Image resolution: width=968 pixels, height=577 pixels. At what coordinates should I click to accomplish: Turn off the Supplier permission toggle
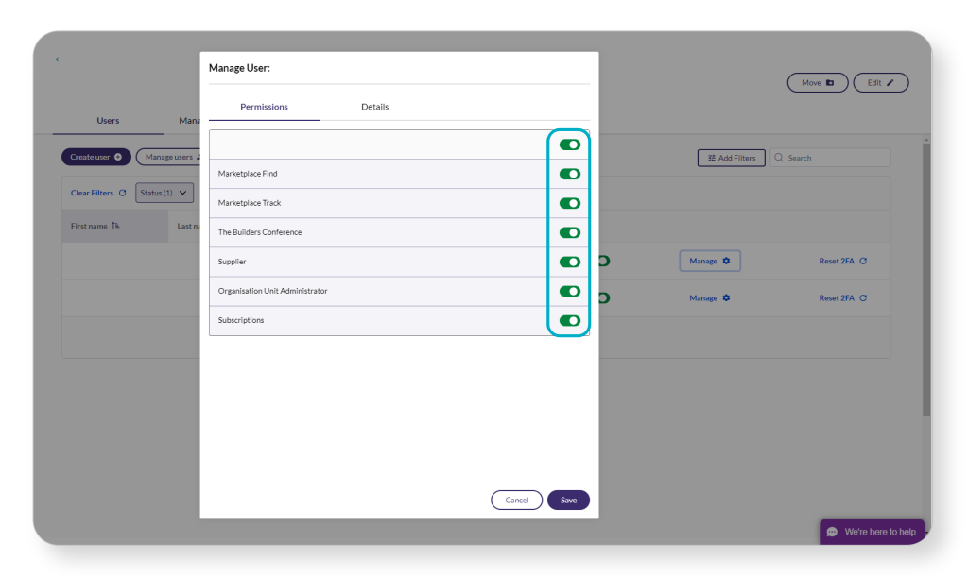point(569,262)
